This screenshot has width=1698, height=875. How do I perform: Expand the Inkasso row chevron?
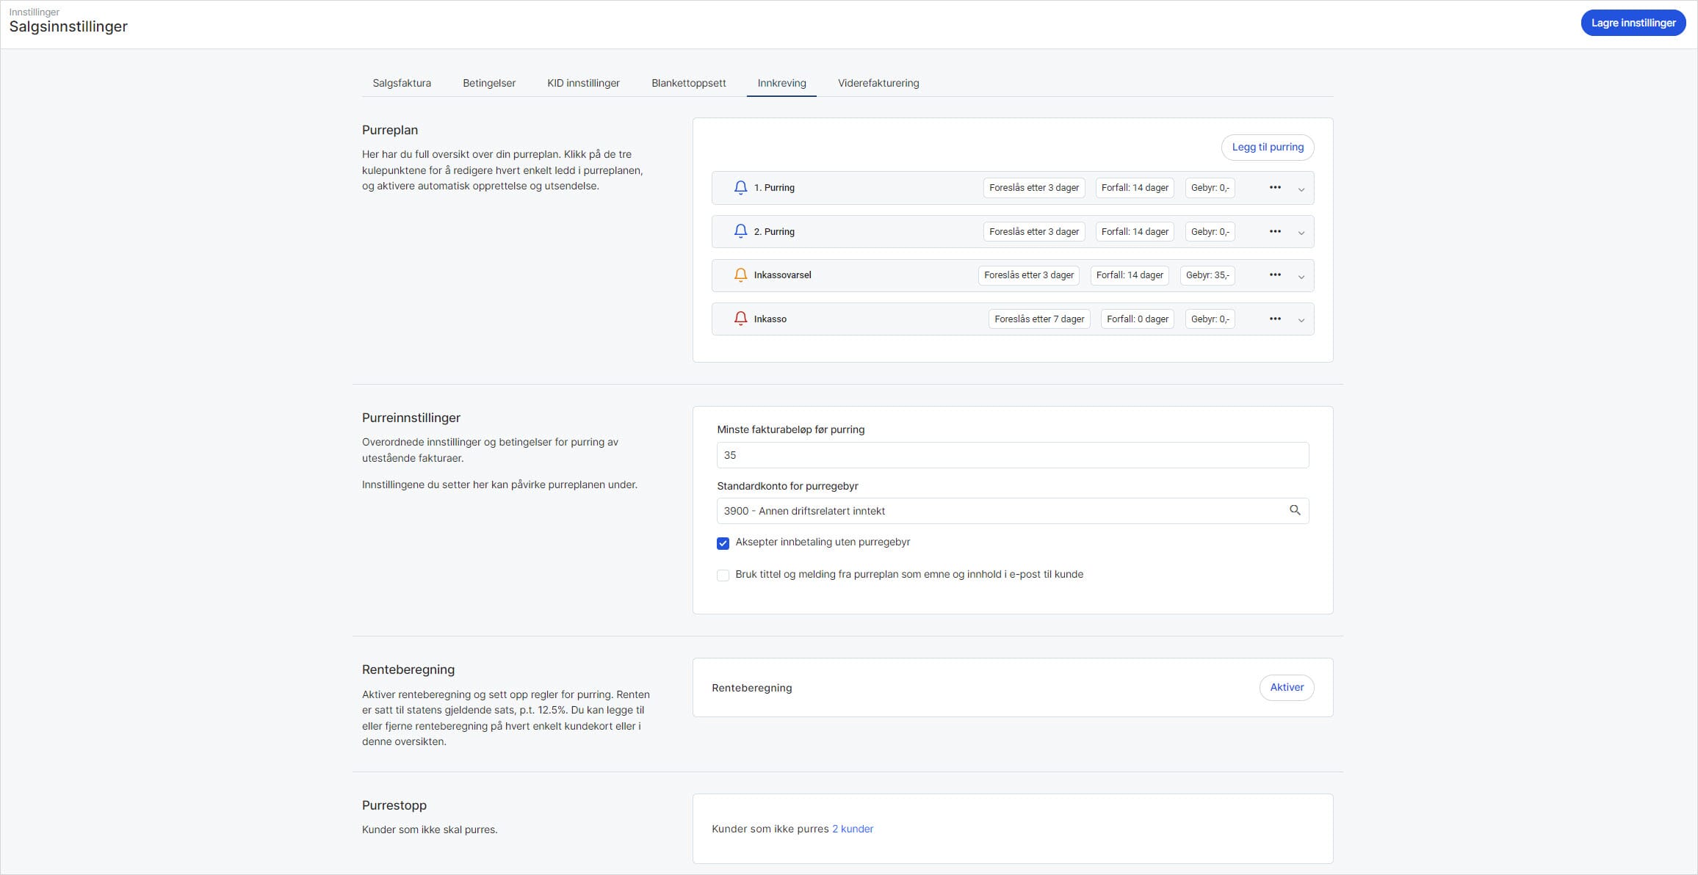point(1301,320)
